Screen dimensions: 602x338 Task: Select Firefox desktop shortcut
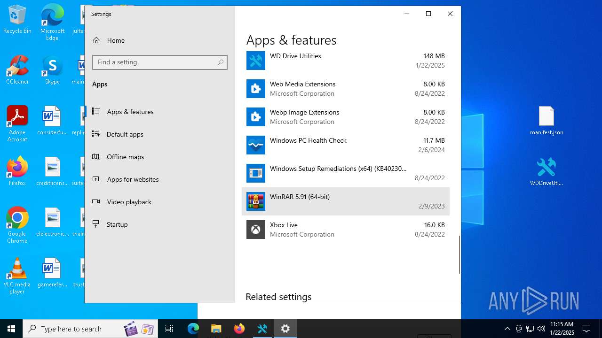pos(17,171)
